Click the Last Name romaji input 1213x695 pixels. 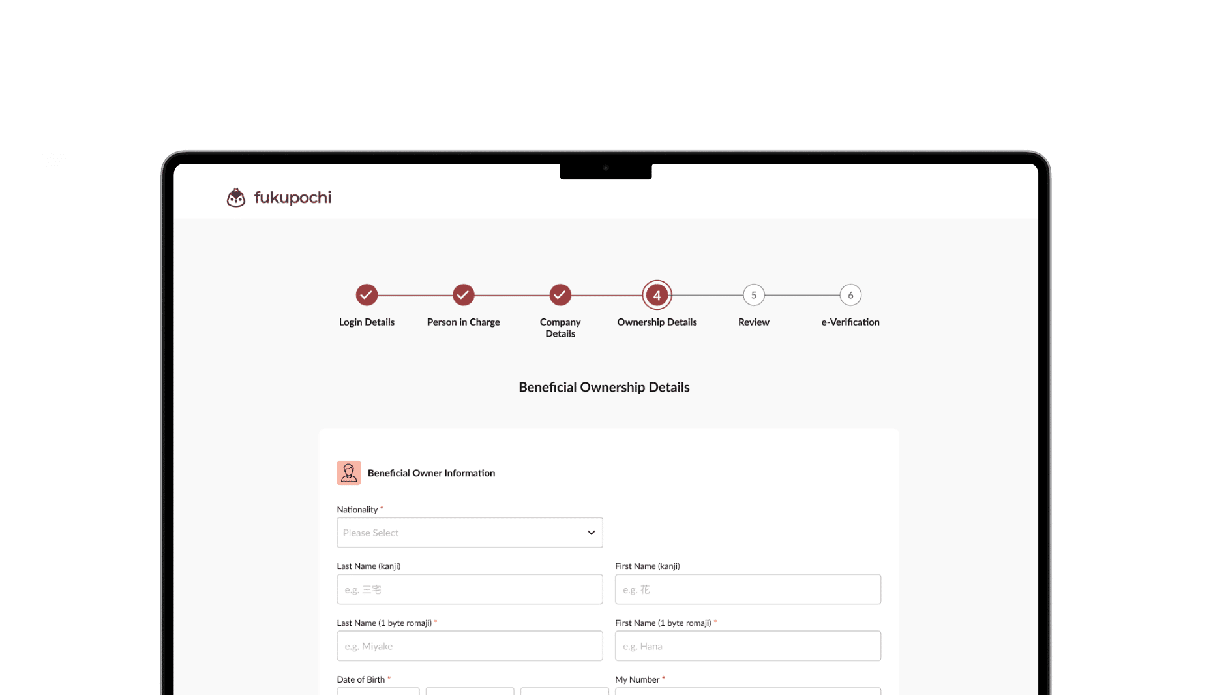click(470, 646)
